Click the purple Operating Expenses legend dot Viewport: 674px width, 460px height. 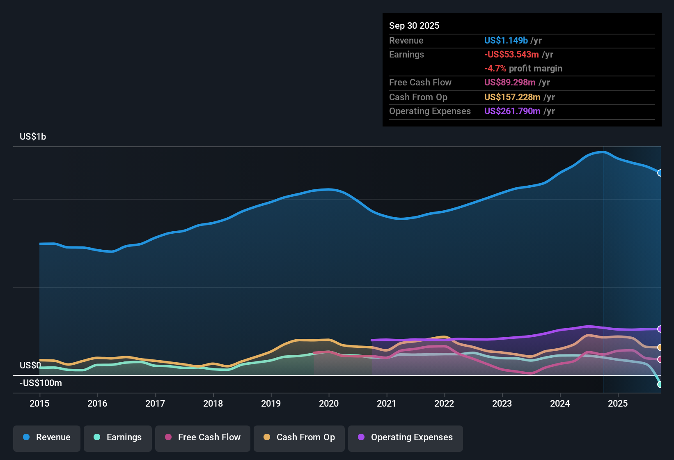point(361,437)
